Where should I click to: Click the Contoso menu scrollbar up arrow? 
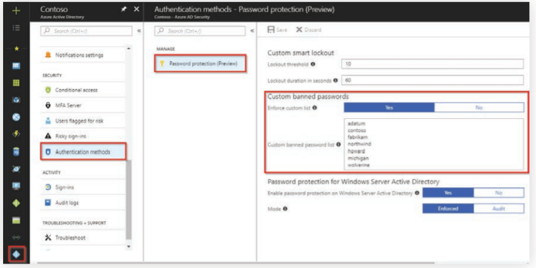coord(129,49)
